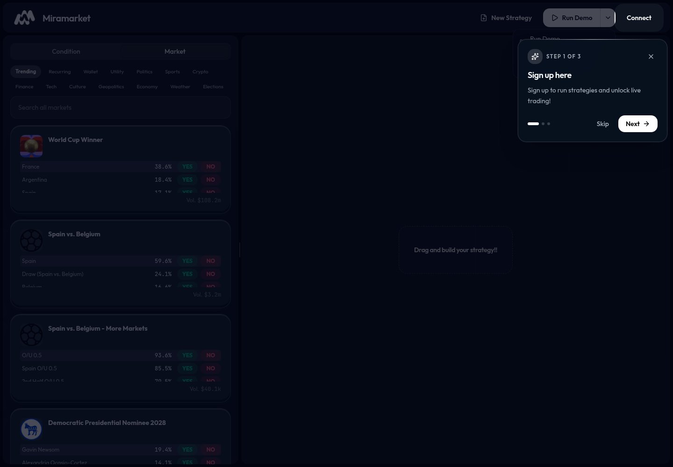Click Next in the onboarding popup
Screen dimensions: 673x467
tap(637, 124)
